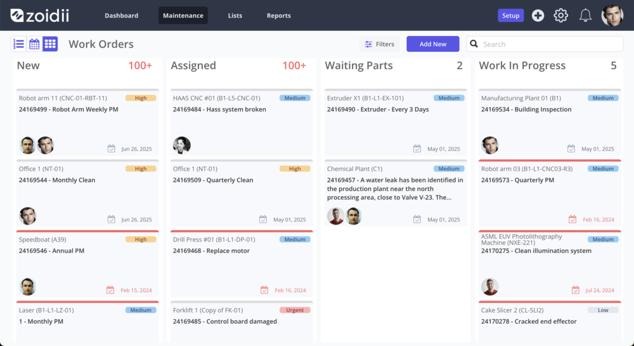
Task: Open settings gear icon
Action: click(x=561, y=15)
